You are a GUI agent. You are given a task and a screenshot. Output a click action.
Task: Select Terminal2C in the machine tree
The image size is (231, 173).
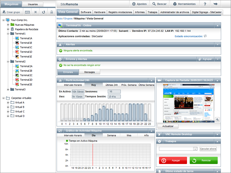click(x=26, y=75)
